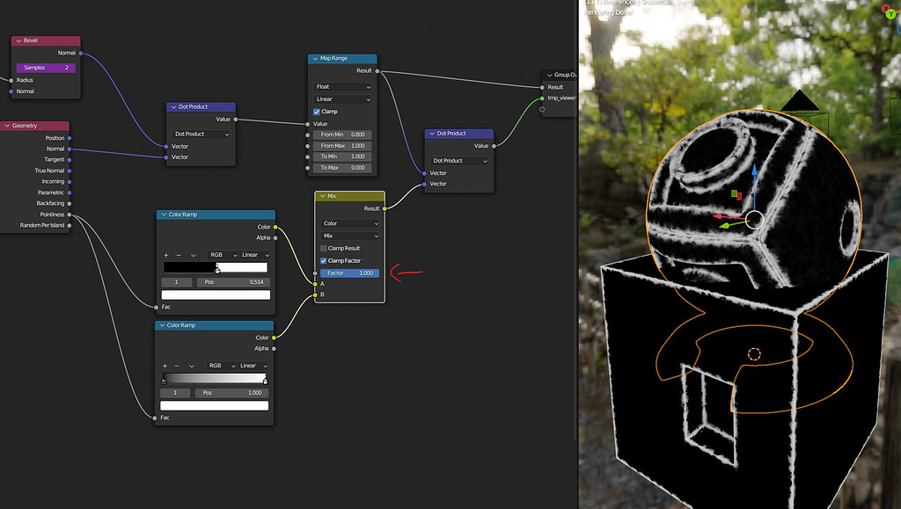This screenshot has width=901, height=509.
Task: Click the − to remove stop on top Color Ramp
Action: (x=178, y=254)
